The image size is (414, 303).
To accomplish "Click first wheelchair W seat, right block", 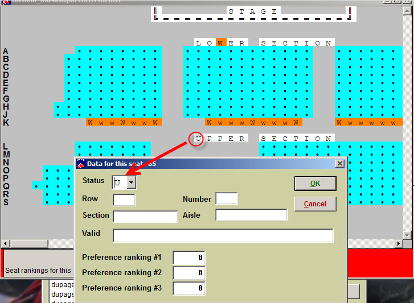I will point(339,123).
